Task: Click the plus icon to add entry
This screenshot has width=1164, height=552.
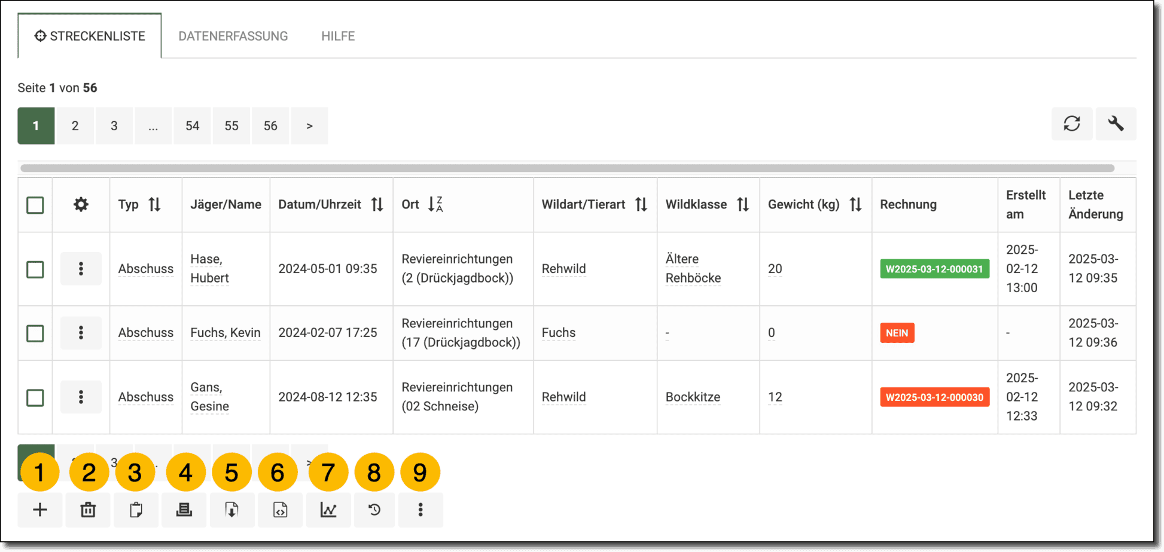Action: [40, 510]
